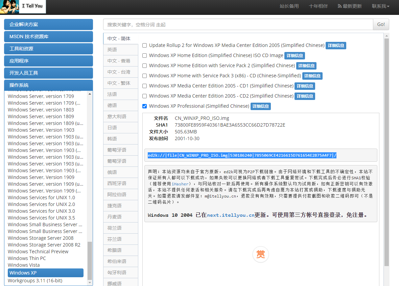Click the orange 赏 reward icon
The height and width of the screenshot is (286, 399).
[260, 255]
